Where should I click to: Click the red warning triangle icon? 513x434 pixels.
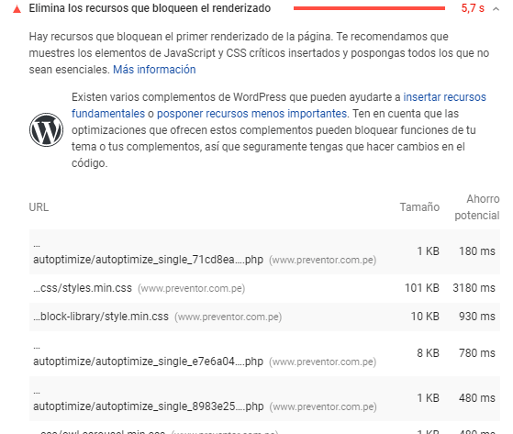click(x=17, y=9)
